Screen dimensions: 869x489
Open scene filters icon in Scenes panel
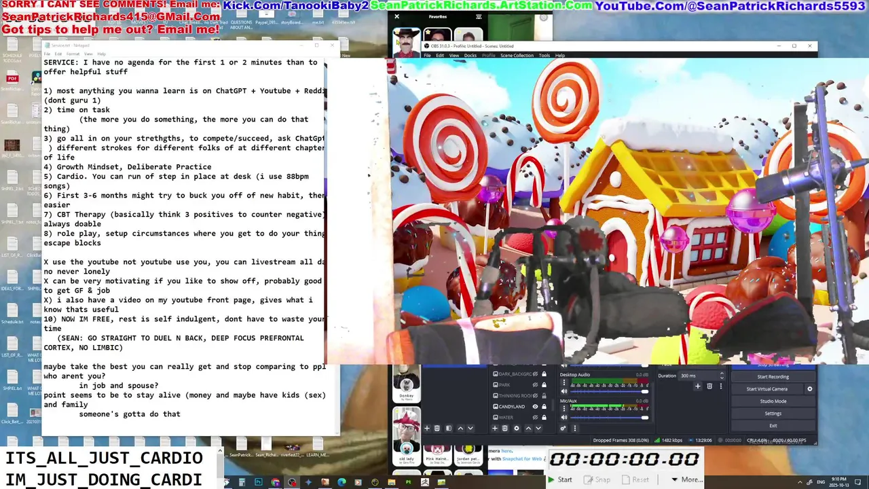tap(449, 429)
